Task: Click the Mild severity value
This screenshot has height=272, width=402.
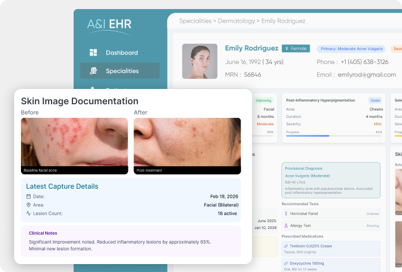Action: coord(378,124)
